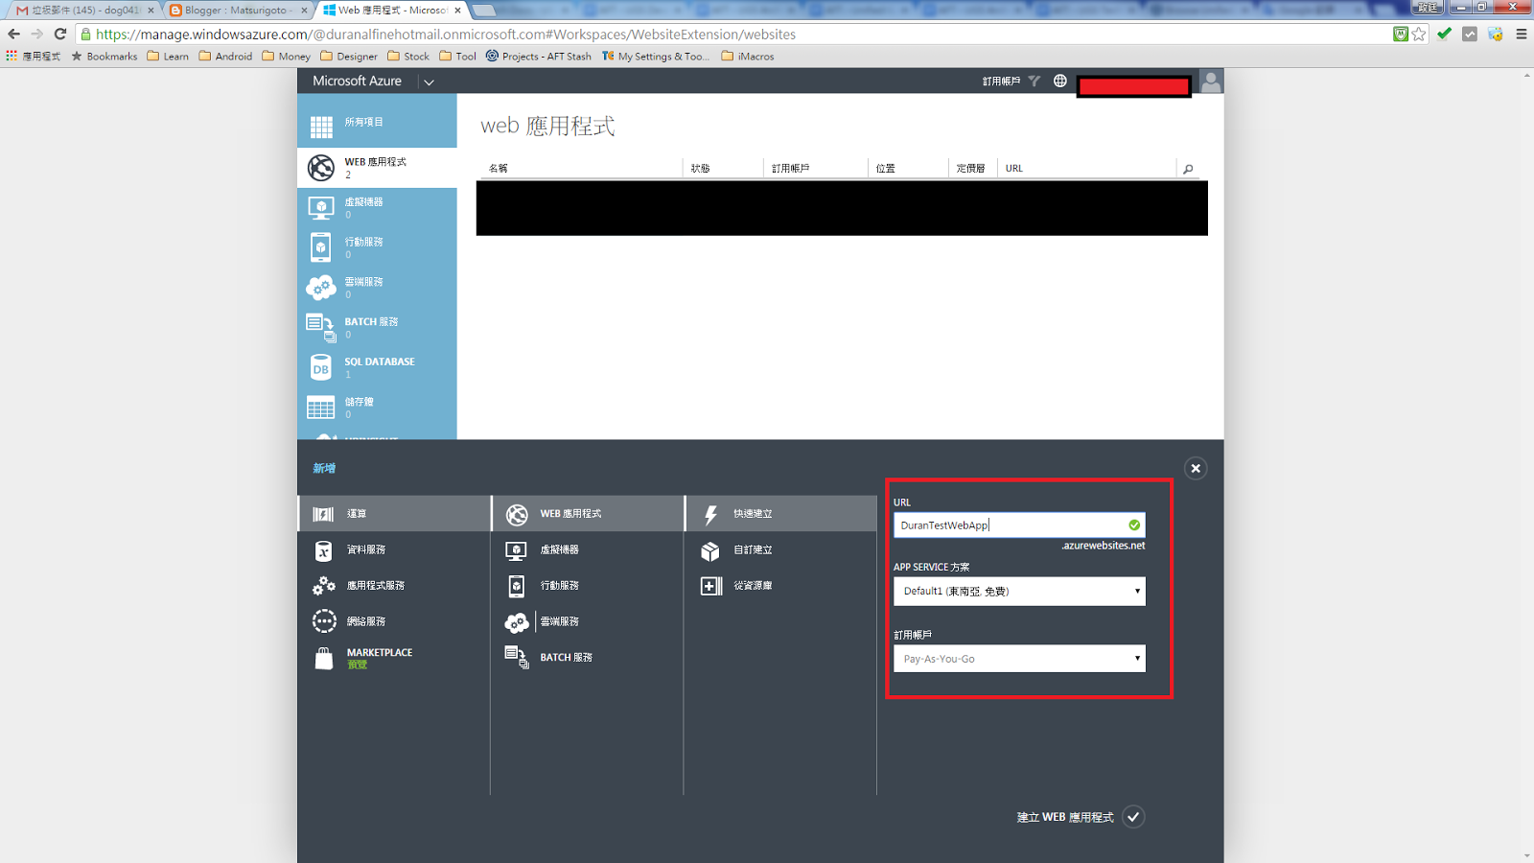The image size is (1534, 863).
Task: Bookmark this page with the star icon
Action: coord(1419,34)
